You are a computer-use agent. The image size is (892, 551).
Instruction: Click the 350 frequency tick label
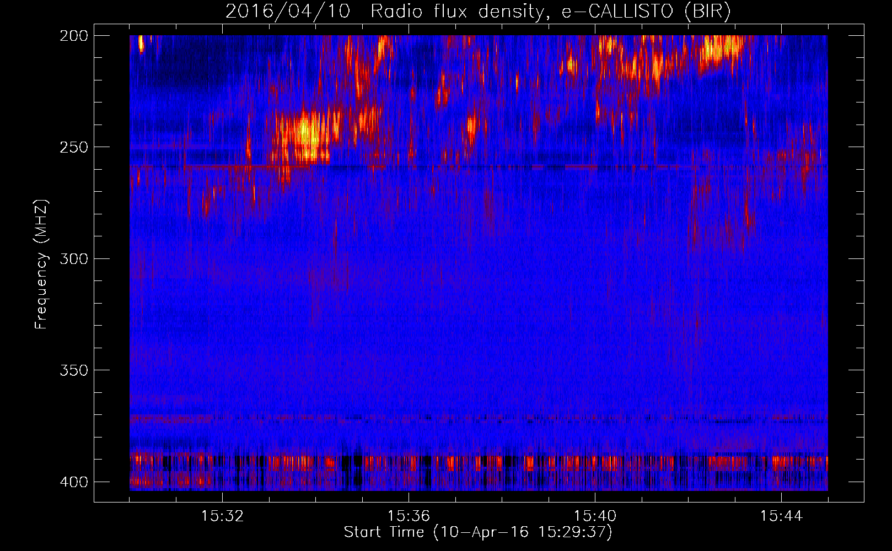(74, 370)
